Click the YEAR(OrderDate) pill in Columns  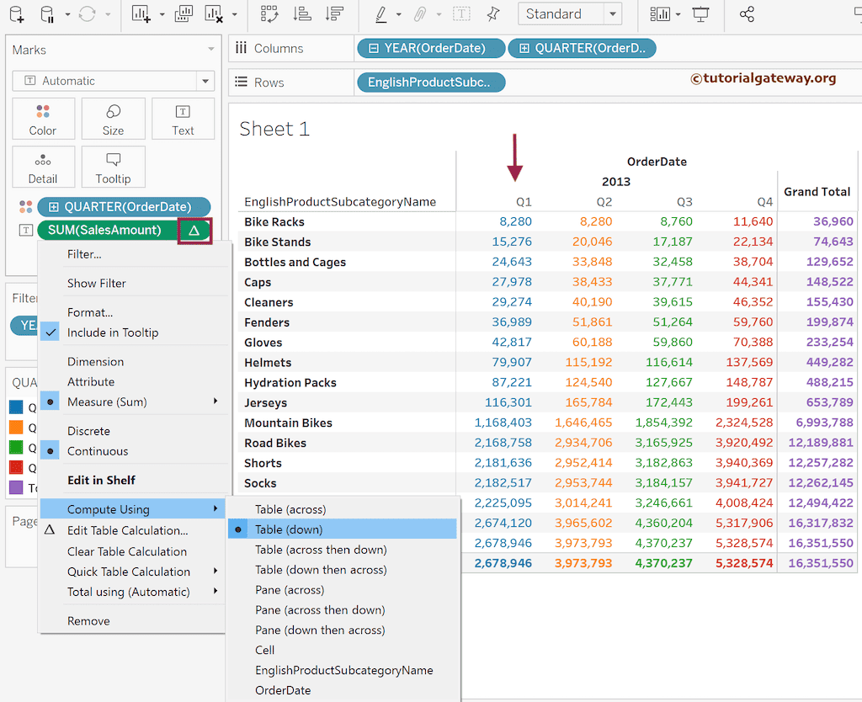(431, 48)
